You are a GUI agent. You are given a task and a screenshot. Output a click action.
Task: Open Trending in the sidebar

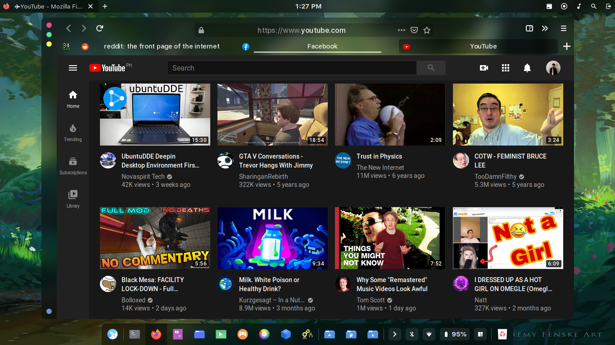point(73,133)
